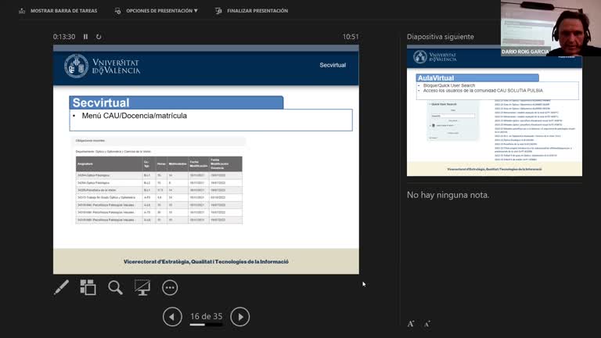Go to the previous slide
601x338 pixels.
172,317
